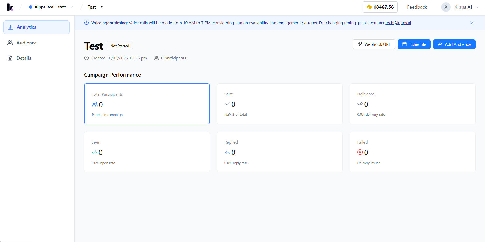485x242 pixels.
Task: Select the Delivered stats card
Action: (412, 104)
